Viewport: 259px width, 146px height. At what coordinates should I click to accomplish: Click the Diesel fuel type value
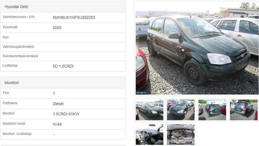(58, 104)
